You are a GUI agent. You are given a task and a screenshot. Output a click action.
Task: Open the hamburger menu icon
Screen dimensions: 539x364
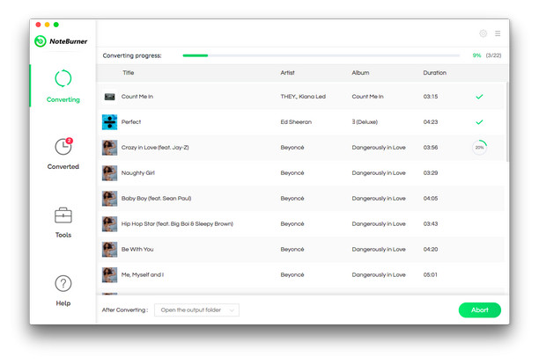[x=498, y=33]
